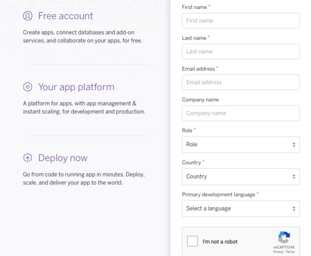
Task: Click the Role dropdown arrows icon
Action: 294,144
